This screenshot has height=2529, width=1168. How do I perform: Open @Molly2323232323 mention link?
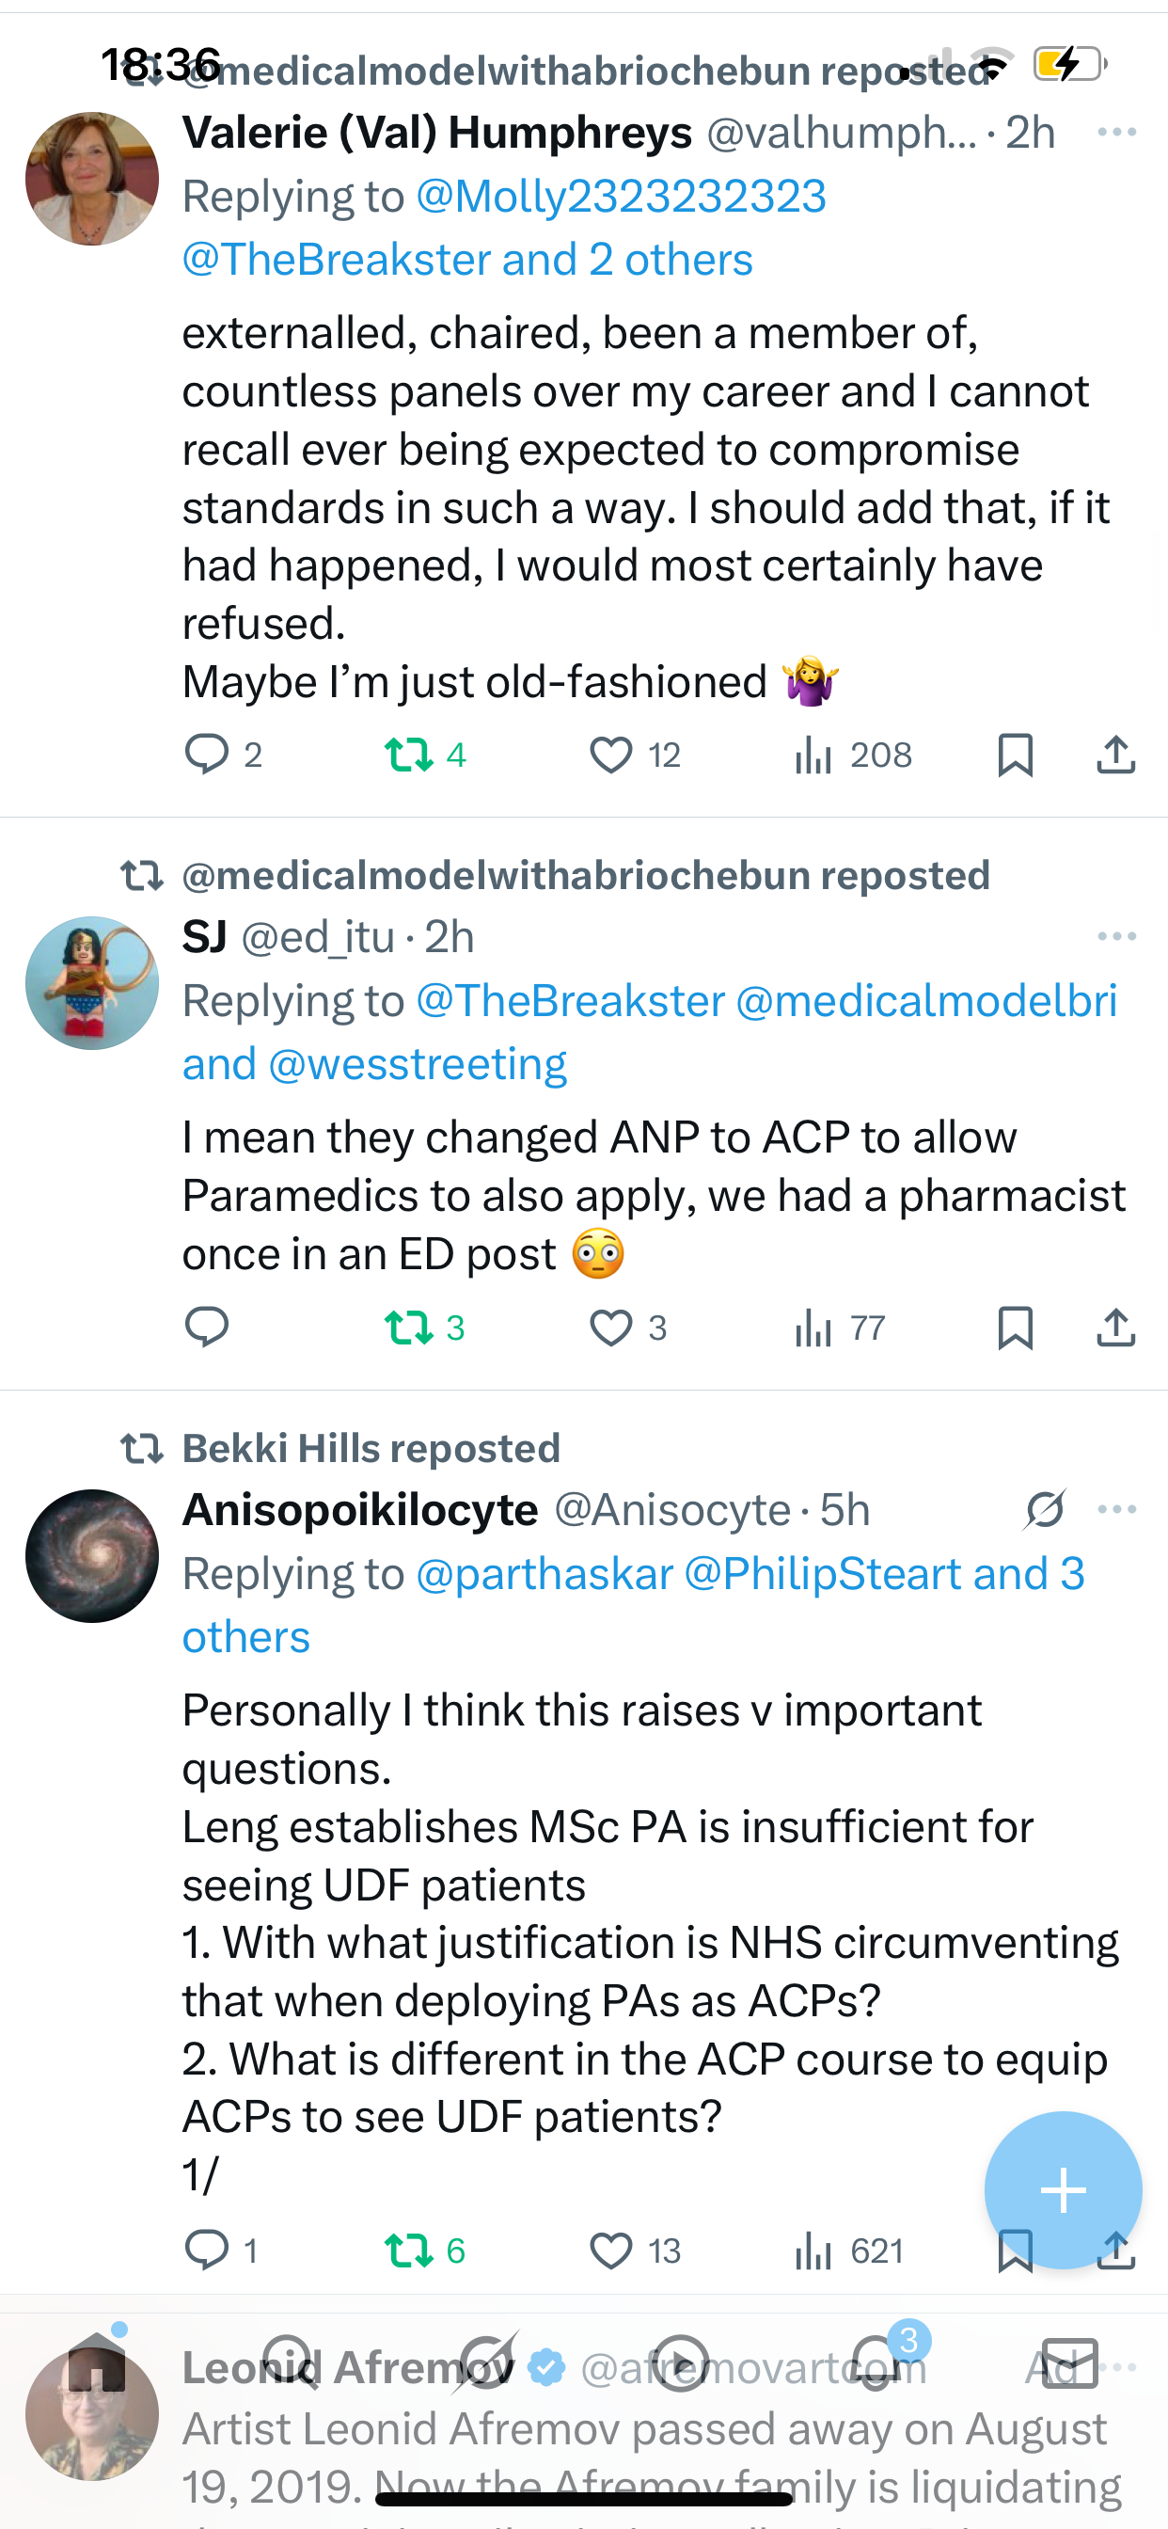(621, 197)
